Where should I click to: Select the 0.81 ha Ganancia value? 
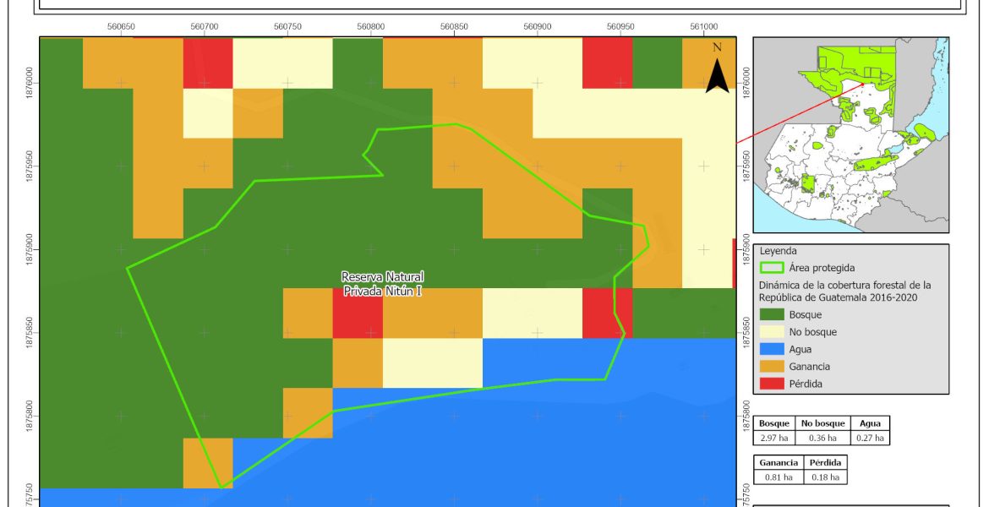point(777,477)
